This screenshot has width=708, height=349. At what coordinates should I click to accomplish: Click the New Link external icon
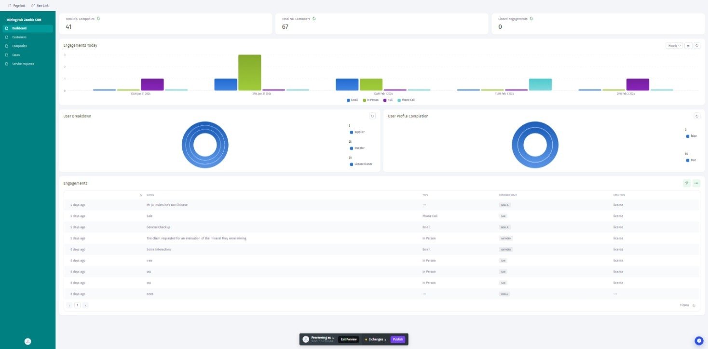pos(33,5)
